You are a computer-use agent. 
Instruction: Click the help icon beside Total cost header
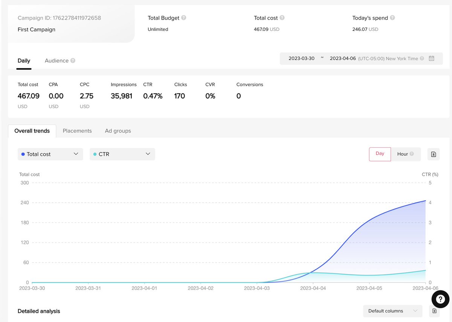(x=282, y=18)
